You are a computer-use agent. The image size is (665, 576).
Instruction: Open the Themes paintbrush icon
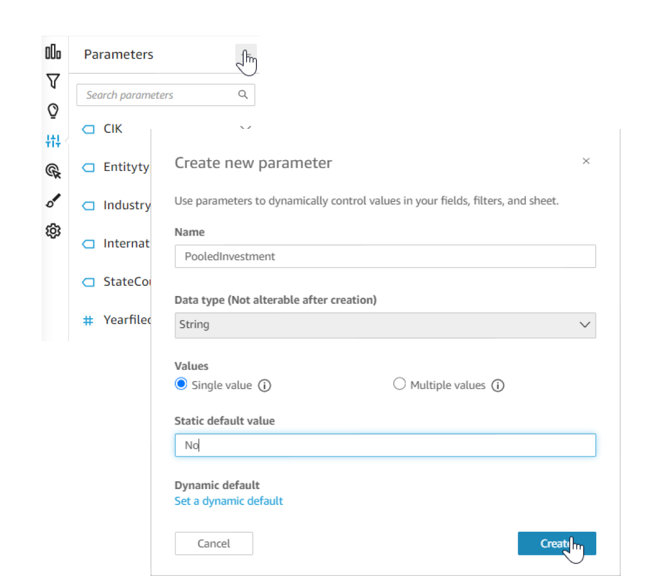coord(53,201)
